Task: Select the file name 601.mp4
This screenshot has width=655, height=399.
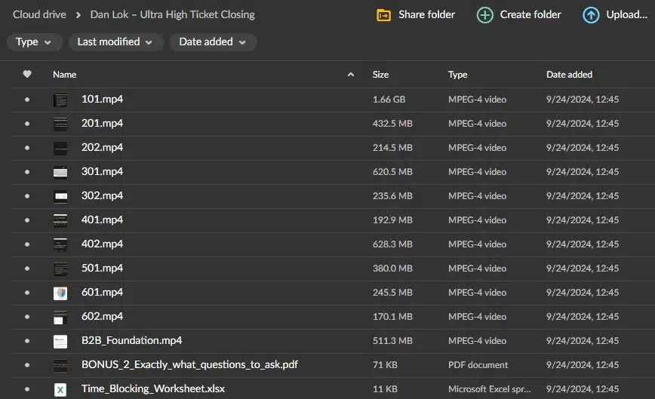Action: pos(103,292)
